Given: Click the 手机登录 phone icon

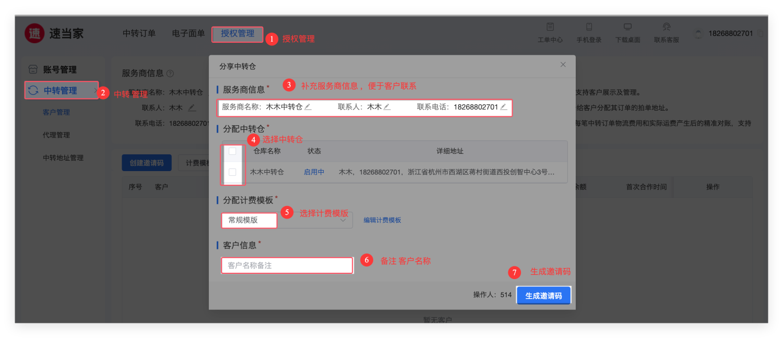Looking at the screenshot, I should (x=589, y=27).
